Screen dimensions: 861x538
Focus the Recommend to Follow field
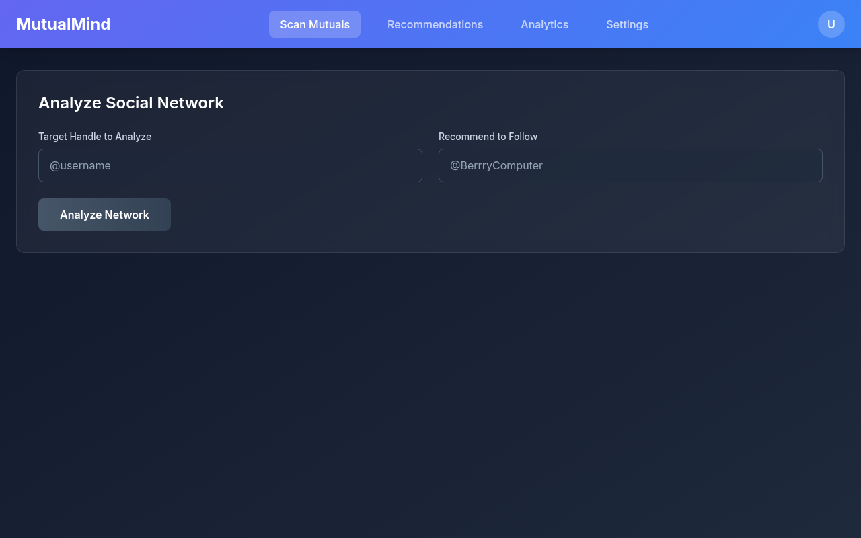(630, 165)
